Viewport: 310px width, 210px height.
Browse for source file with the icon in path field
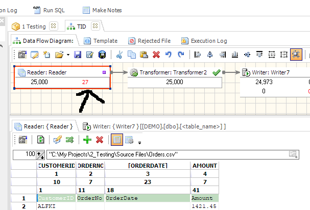[293, 154]
